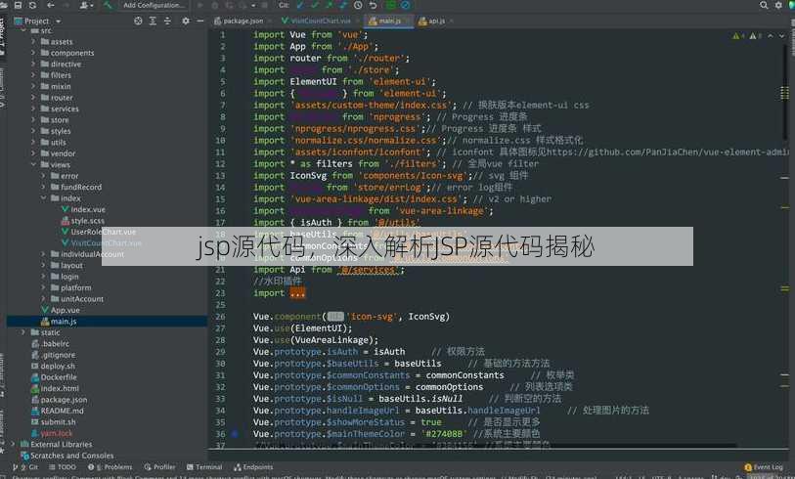Select index.vue in project tree
This screenshot has width=795, height=479.
pos(83,209)
